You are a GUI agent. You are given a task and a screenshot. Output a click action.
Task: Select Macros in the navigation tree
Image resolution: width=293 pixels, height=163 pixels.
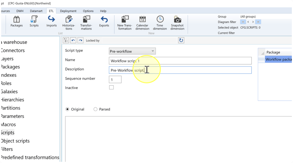[8, 124]
